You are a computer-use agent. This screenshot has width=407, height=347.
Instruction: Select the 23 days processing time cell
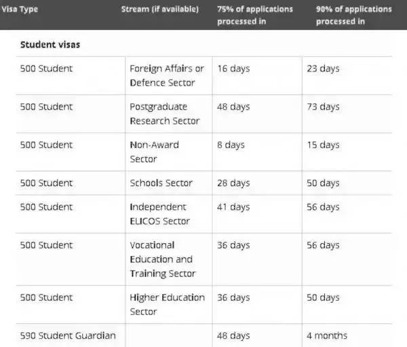[x=323, y=69]
